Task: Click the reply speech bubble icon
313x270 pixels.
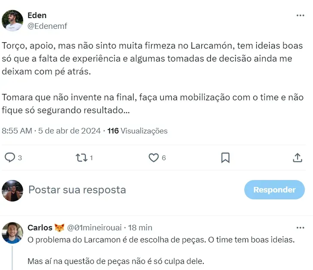Action: (10, 158)
